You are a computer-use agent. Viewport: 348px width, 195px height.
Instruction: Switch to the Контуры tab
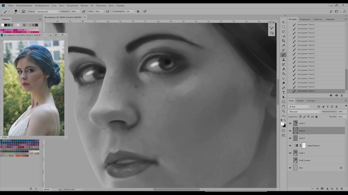(x=311, y=101)
